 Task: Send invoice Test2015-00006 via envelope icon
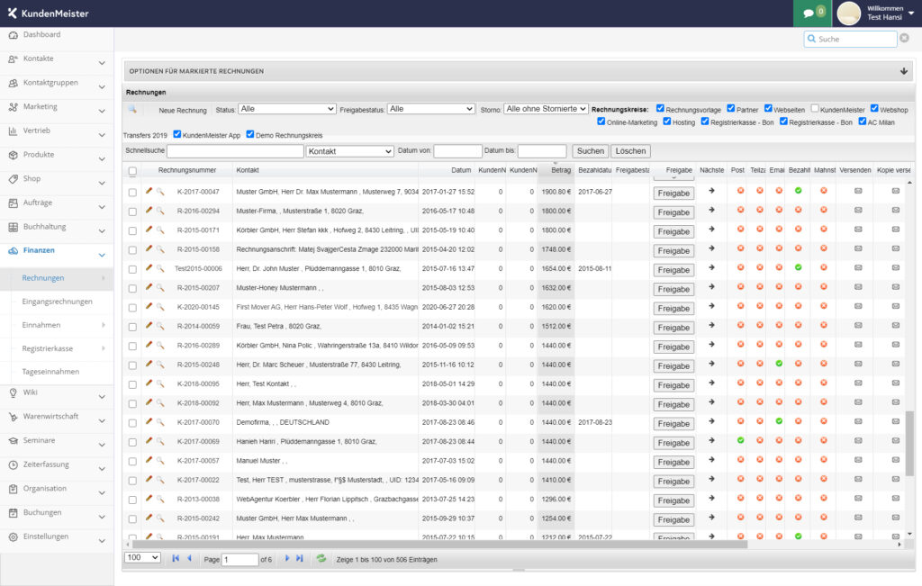858,267
